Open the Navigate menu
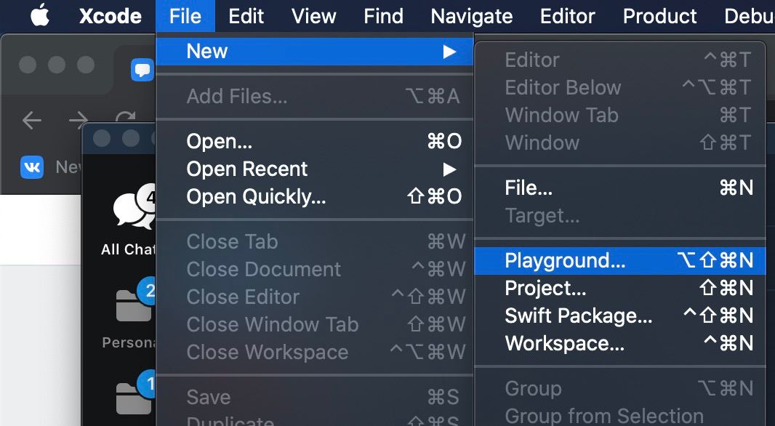The width and height of the screenshot is (775, 426). tap(471, 16)
